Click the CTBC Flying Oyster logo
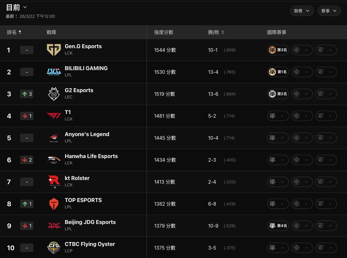Screen dimensions: 347x258 pos(54,248)
